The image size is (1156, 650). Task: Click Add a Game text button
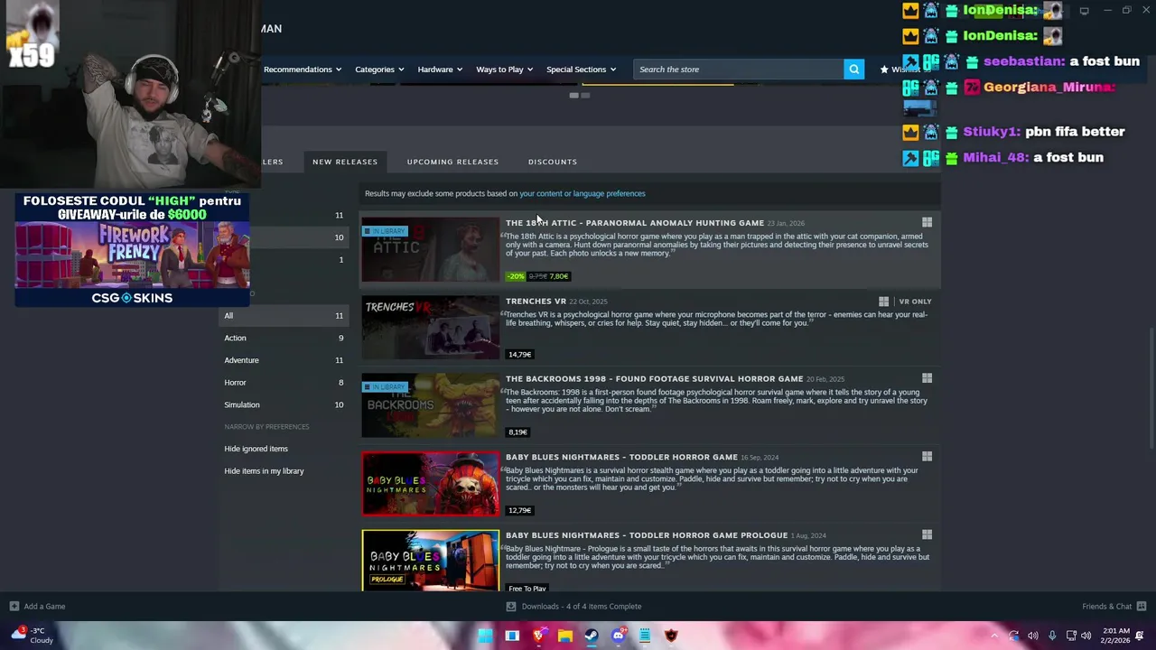tap(44, 607)
